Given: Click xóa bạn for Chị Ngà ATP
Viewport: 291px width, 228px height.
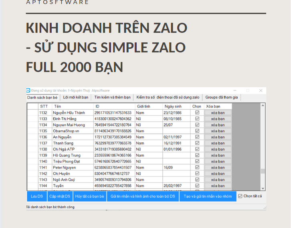Looking at the screenshot, I should click(x=218, y=149).
